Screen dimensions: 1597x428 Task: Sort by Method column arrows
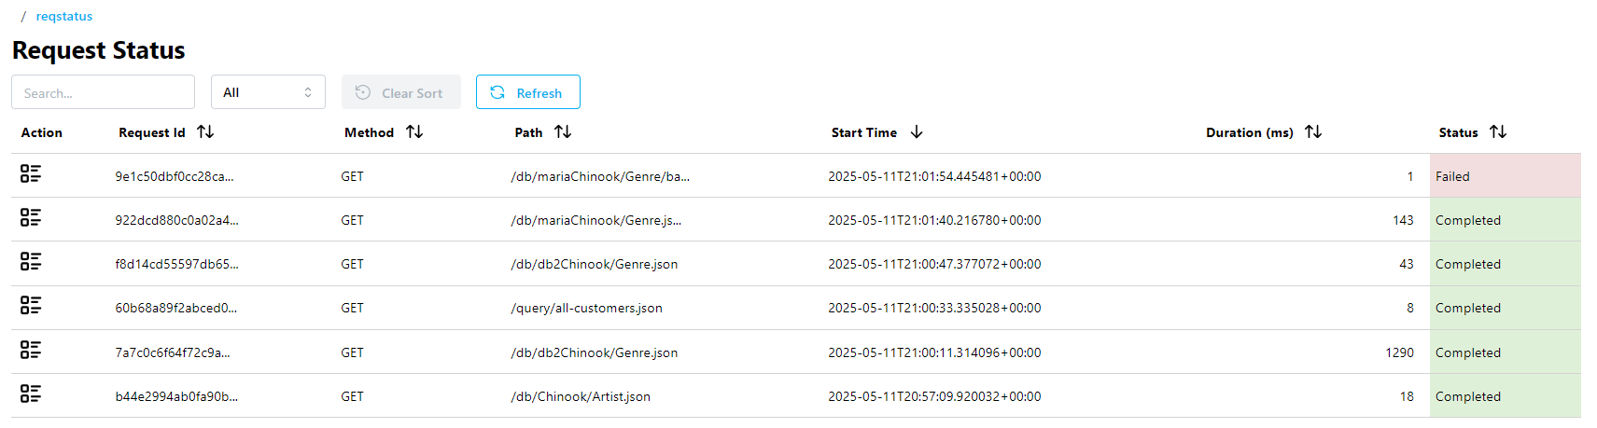point(414,132)
